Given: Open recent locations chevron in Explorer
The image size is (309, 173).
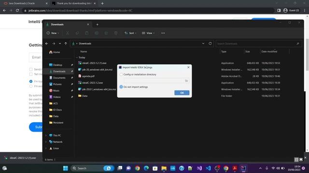Looking at the screenshot, I should [60, 44].
